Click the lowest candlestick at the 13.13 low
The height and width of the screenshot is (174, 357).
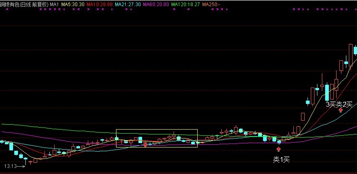[30, 162]
